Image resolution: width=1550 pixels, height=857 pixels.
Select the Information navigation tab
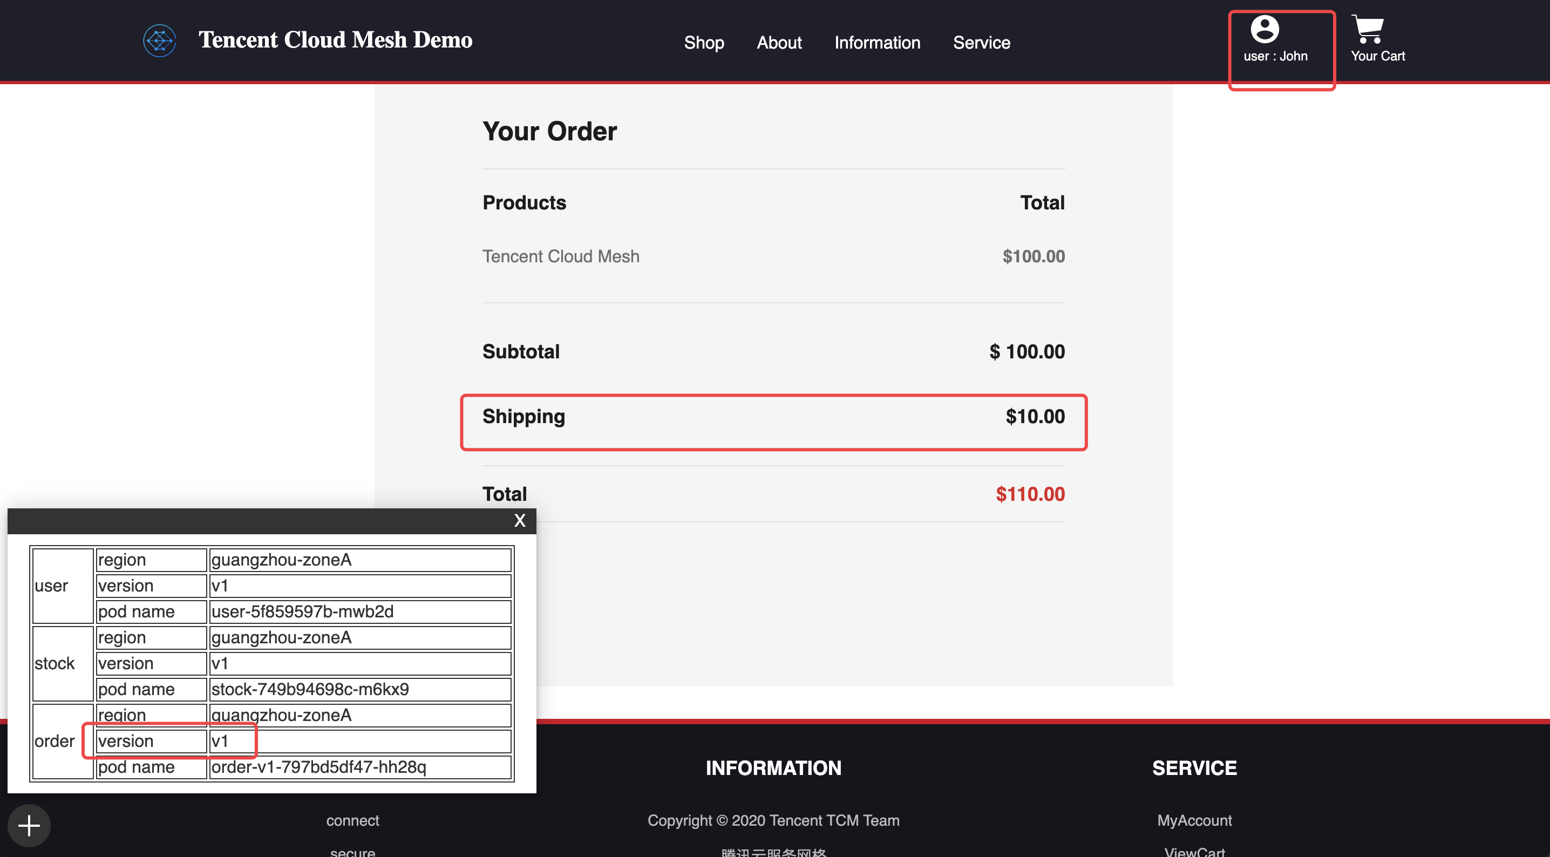tap(877, 42)
